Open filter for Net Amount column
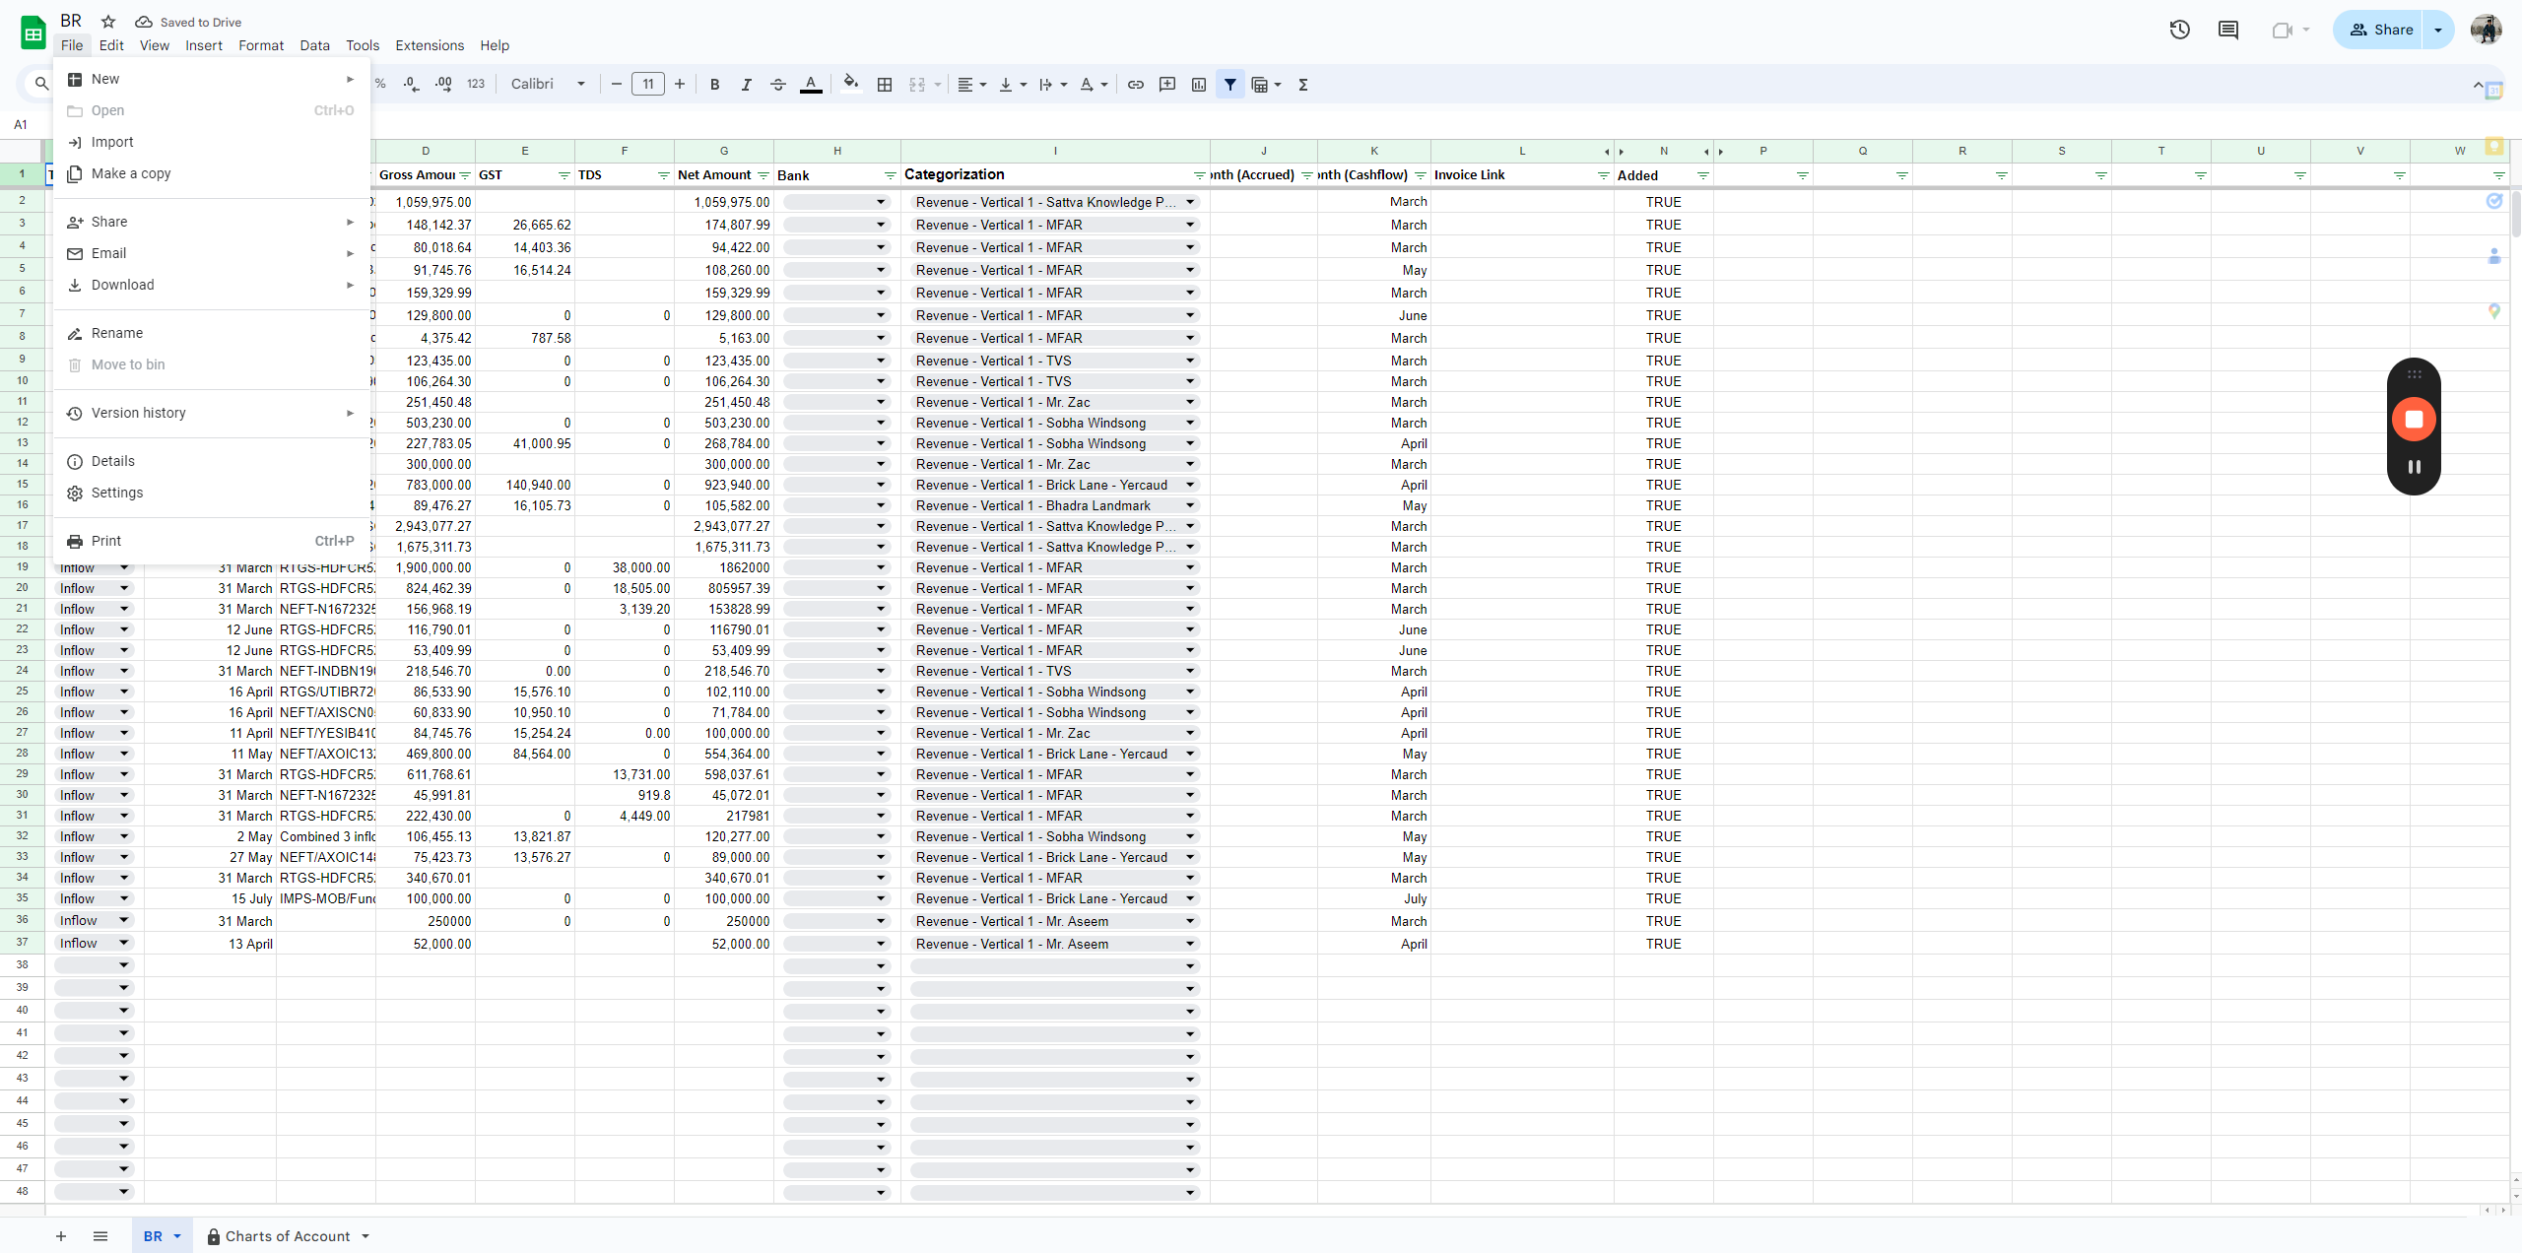Screen dimensions: 2522x1253 coord(763,175)
